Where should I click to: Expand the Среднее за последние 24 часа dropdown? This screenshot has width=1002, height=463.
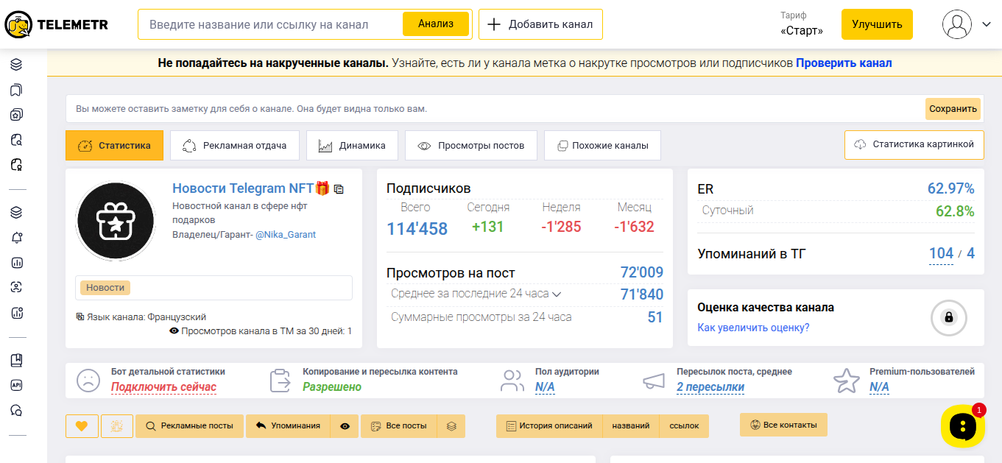click(557, 294)
